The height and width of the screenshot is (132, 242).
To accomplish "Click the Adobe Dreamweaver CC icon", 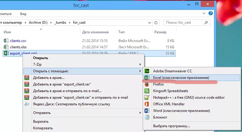I will (147, 71).
